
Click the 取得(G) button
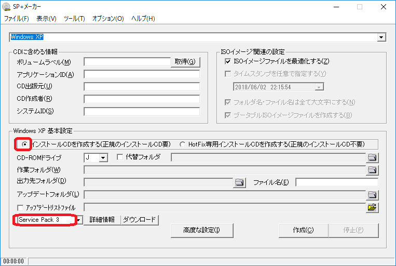(x=185, y=62)
